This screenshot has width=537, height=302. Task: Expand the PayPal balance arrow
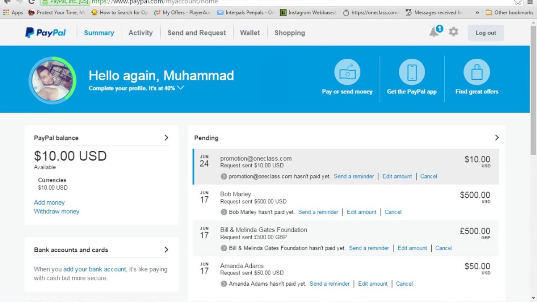tap(166, 138)
